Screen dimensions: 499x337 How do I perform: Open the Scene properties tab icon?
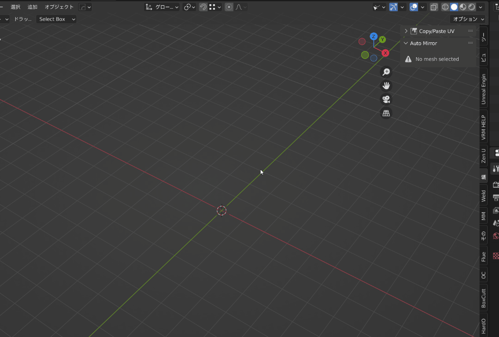pyautogui.click(x=496, y=223)
